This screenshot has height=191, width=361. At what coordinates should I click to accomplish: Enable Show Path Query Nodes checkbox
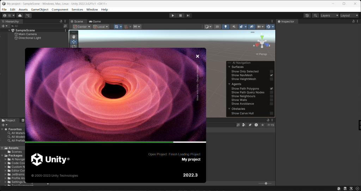pos(271,92)
